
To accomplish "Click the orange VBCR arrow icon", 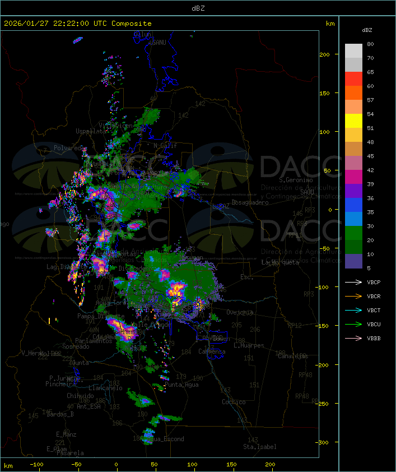I will pyautogui.click(x=353, y=296).
